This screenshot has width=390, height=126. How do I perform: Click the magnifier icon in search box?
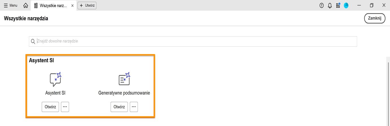[x=33, y=41]
